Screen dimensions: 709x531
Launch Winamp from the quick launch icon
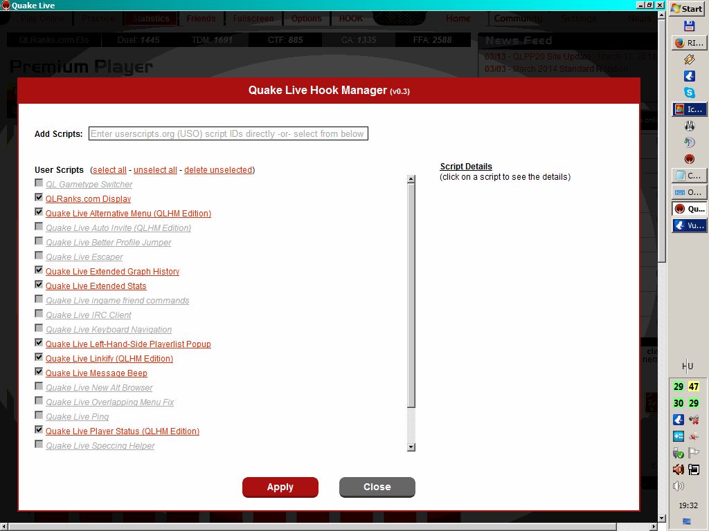[x=689, y=59]
